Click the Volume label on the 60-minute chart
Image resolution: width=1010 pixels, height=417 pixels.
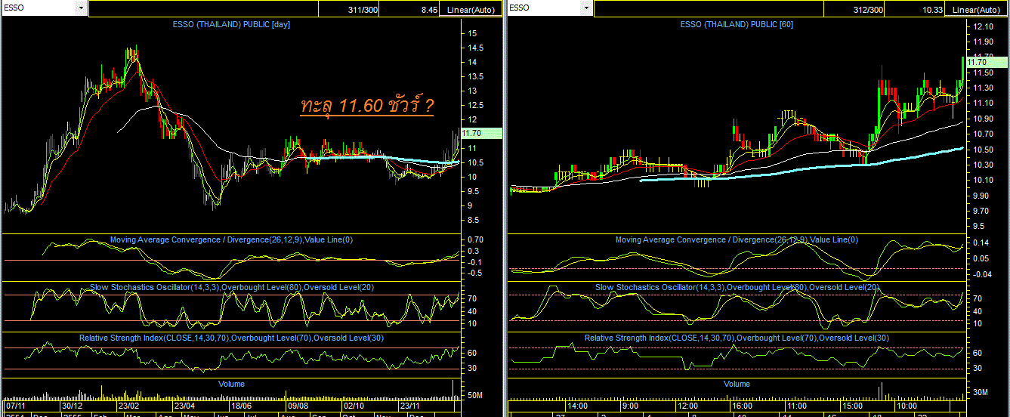point(737,384)
